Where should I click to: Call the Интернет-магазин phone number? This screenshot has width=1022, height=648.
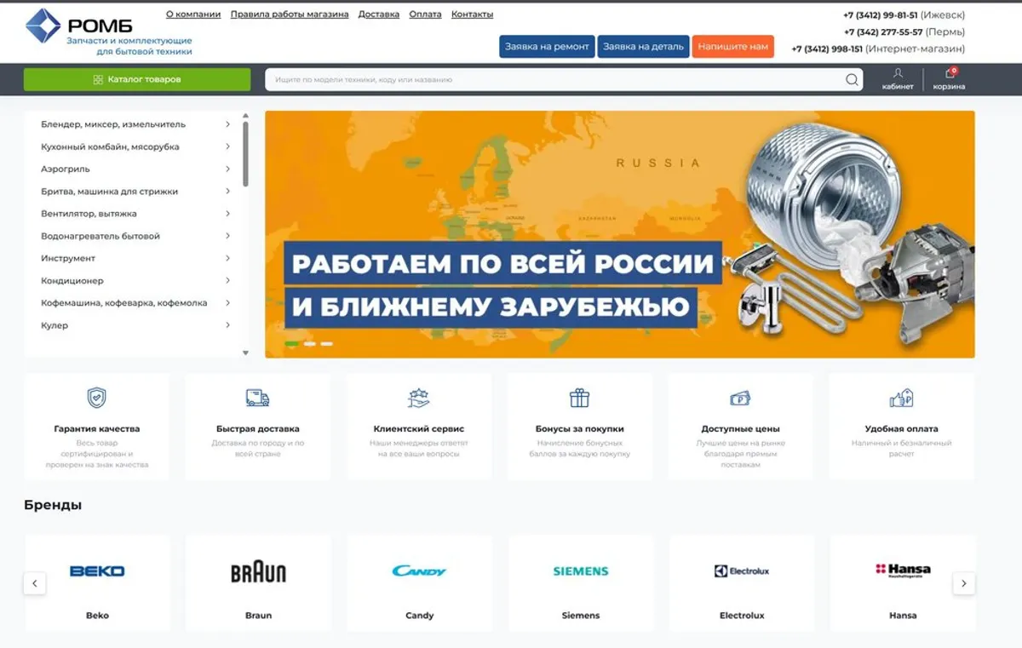pyautogui.click(x=827, y=49)
